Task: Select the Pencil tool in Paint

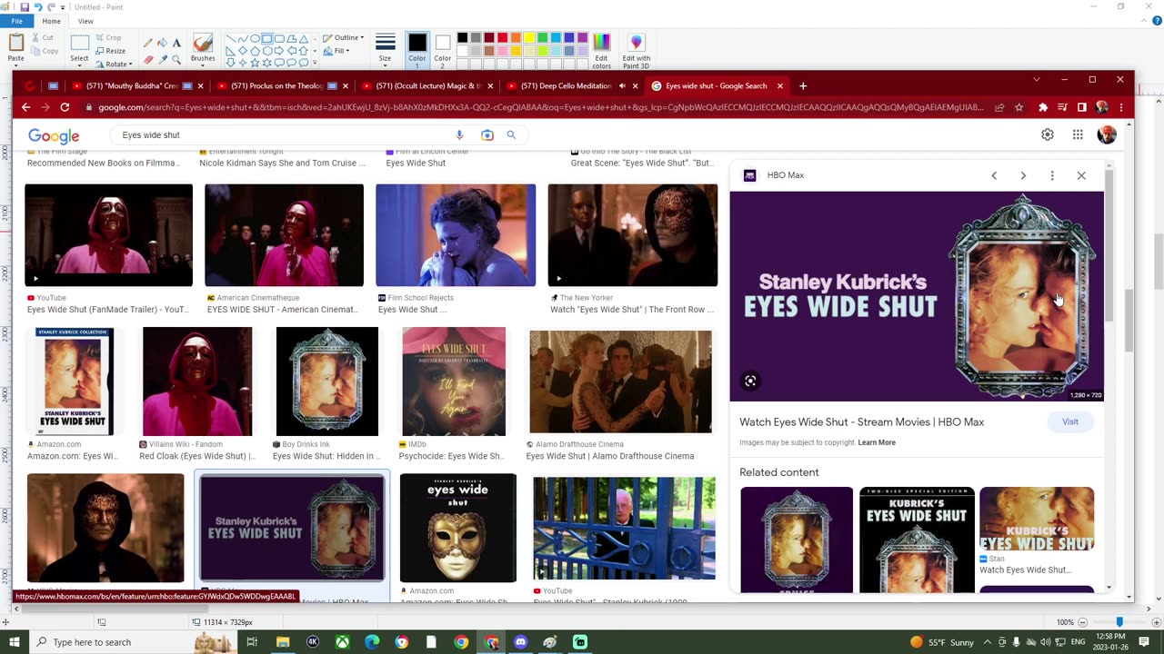Action: pyautogui.click(x=148, y=43)
